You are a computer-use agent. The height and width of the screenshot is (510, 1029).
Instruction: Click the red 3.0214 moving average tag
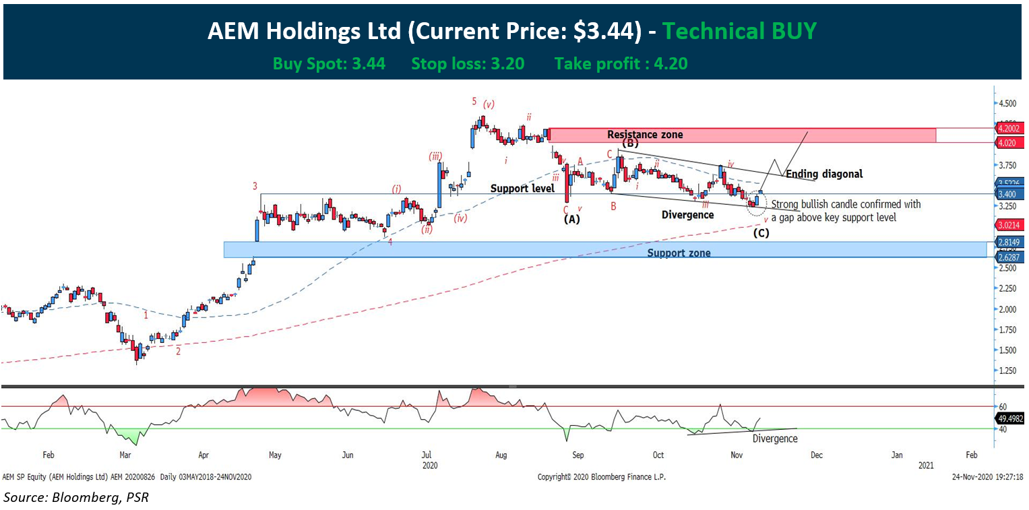tap(1009, 226)
